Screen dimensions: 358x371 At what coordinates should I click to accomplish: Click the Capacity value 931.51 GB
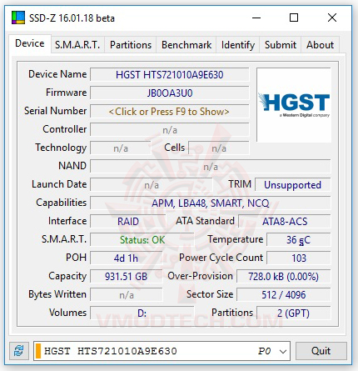pyautogui.click(x=126, y=277)
